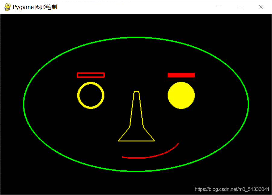Click the Pygame 图形绘制 window title
The width and height of the screenshot is (272, 195).
[35, 7]
